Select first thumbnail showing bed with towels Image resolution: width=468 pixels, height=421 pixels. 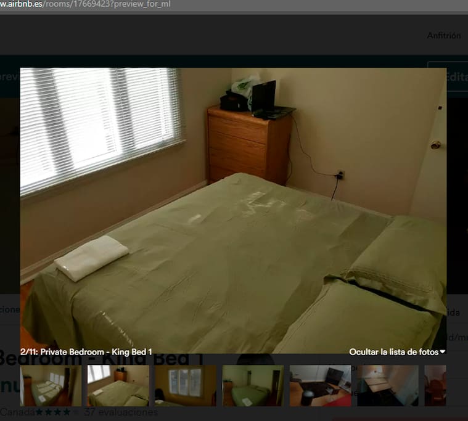tap(51, 385)
